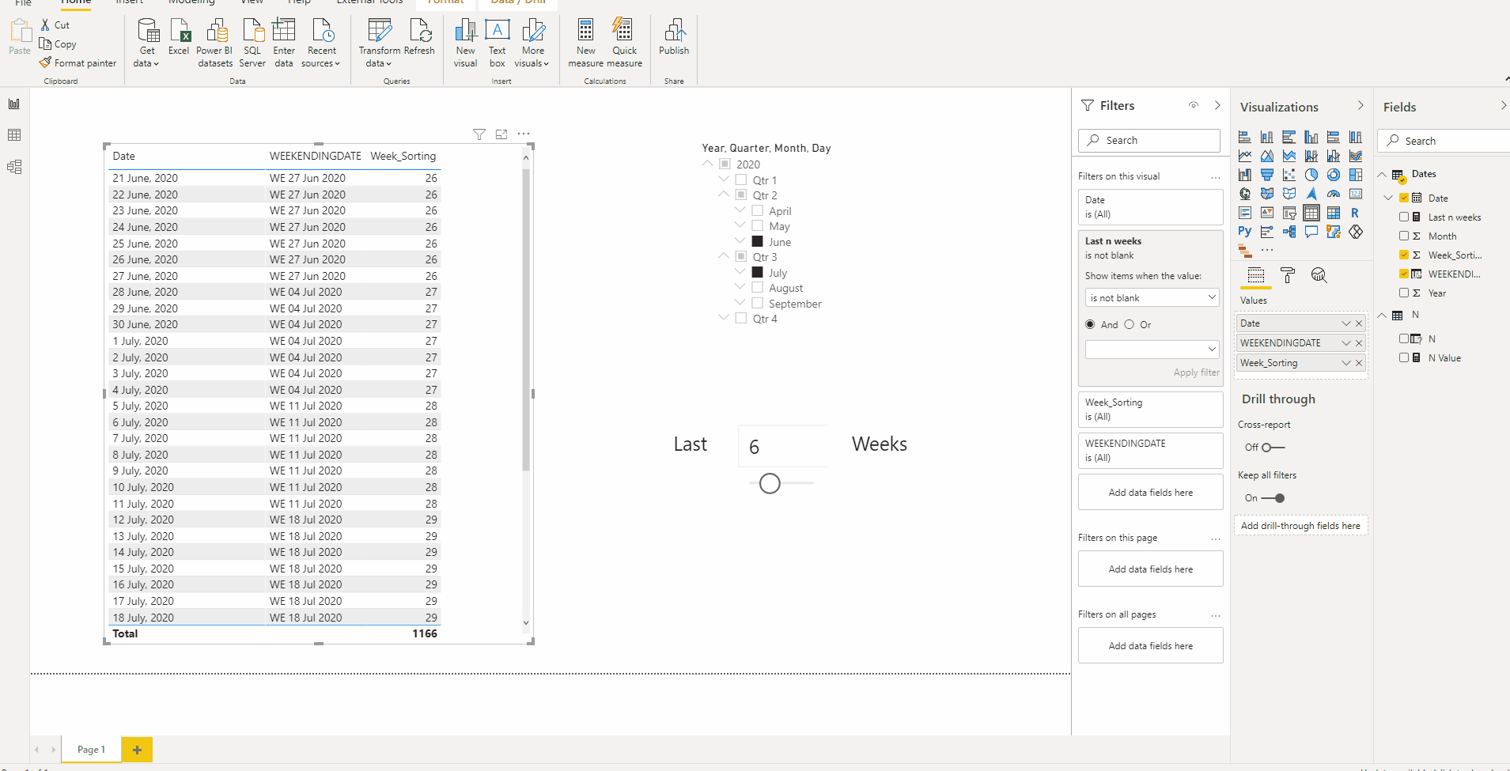The height and width of the screenshot is (771, 1510).
Task: Open the Page 1 tab
Action: (91, 750)
